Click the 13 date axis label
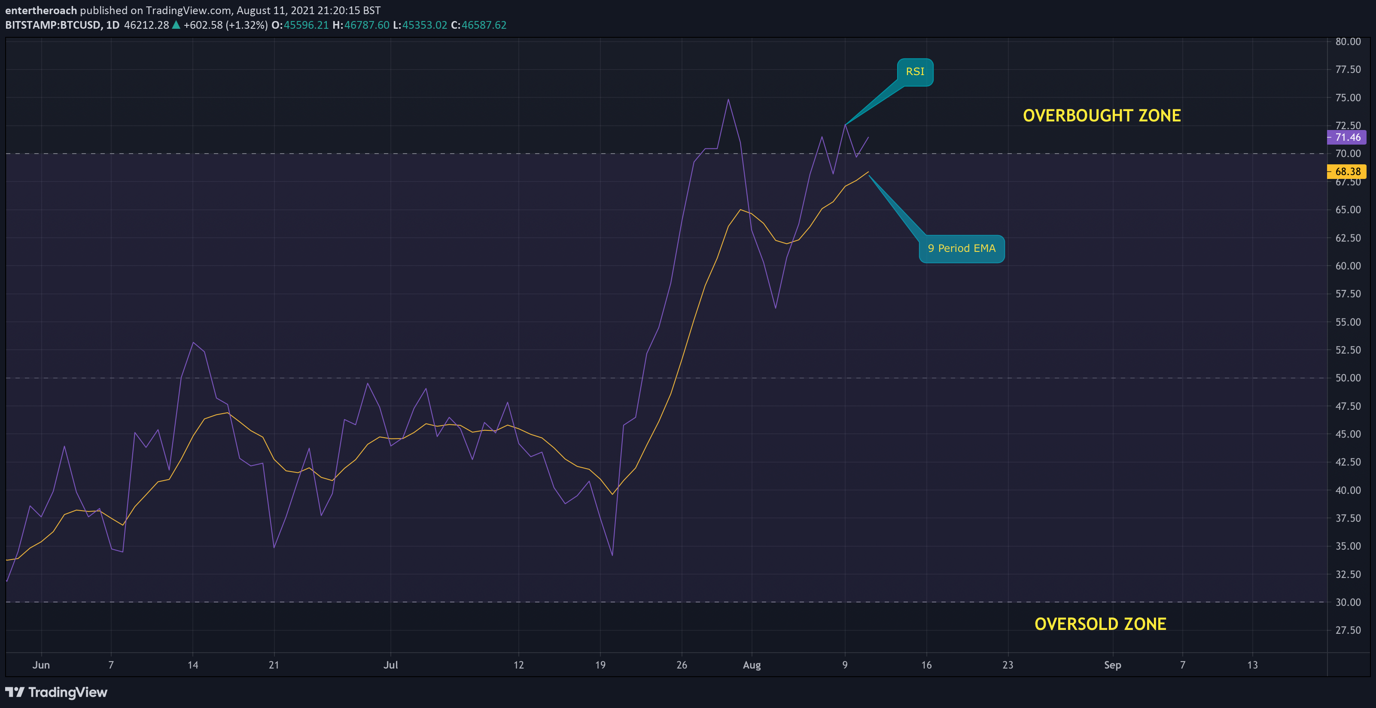1376x708 pixels. click(x=1252, y=665)
